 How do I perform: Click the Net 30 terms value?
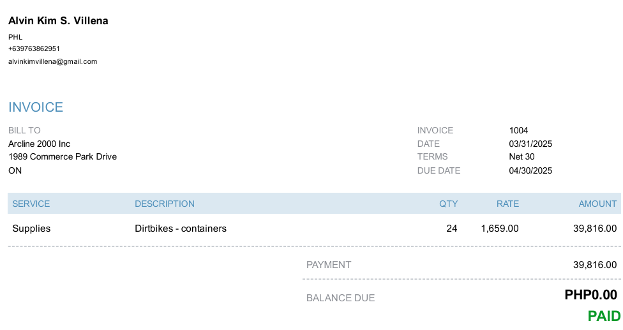pyautogui.click(x=522, y=156)
